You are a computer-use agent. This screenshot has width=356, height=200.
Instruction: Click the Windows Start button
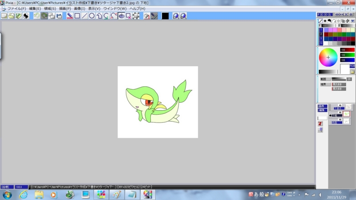click(x=7, y=195)
